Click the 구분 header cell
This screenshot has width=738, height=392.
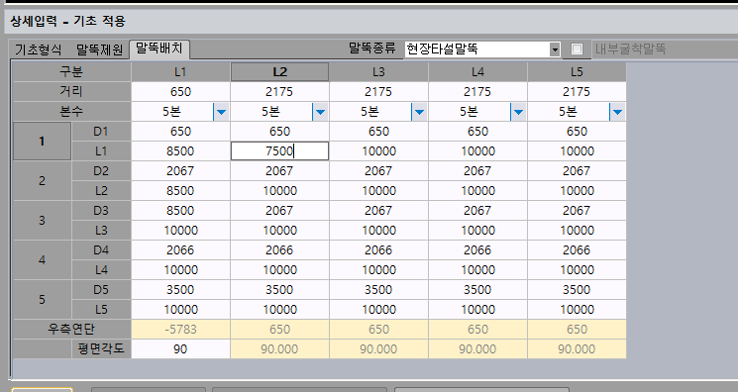tap(71, 72)
